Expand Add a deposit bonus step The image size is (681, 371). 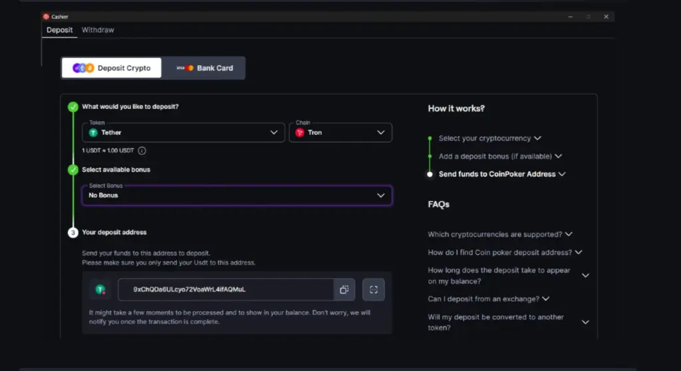[x=500, y=156]
